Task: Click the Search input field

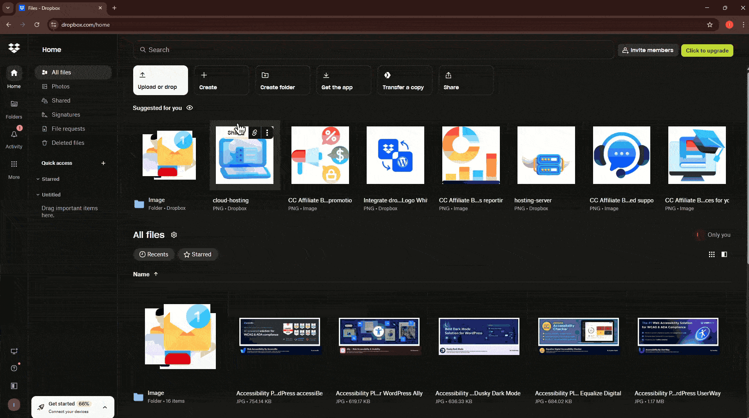Action: coord(374,50)
